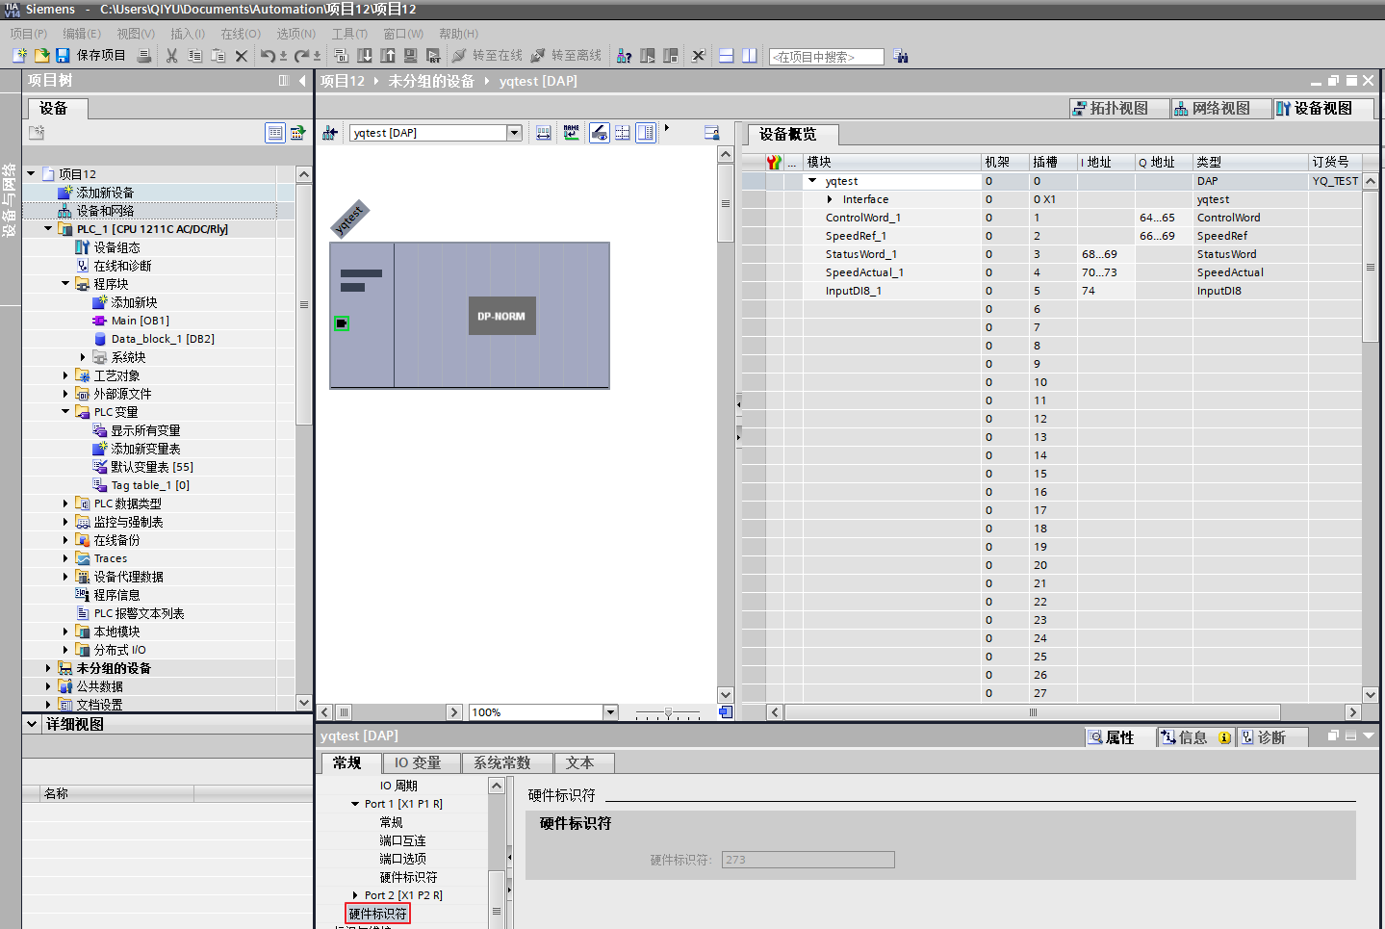Toggle page break grid icon in device toolbar

pyautogui.click(x=623, y=133)
